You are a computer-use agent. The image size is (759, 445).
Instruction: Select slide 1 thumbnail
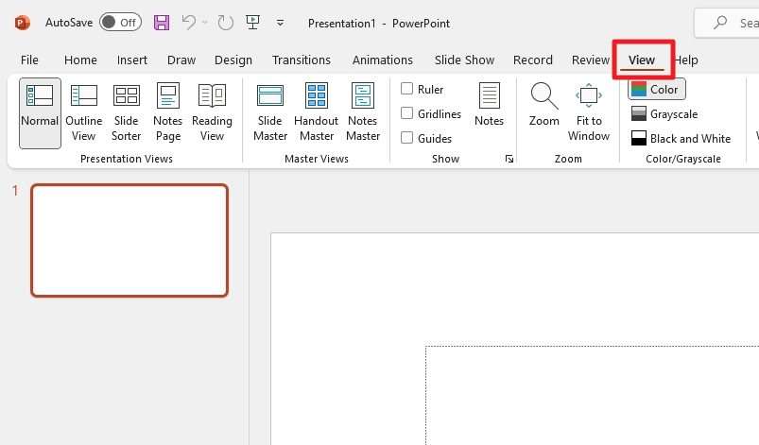click(x=129, y=240)
